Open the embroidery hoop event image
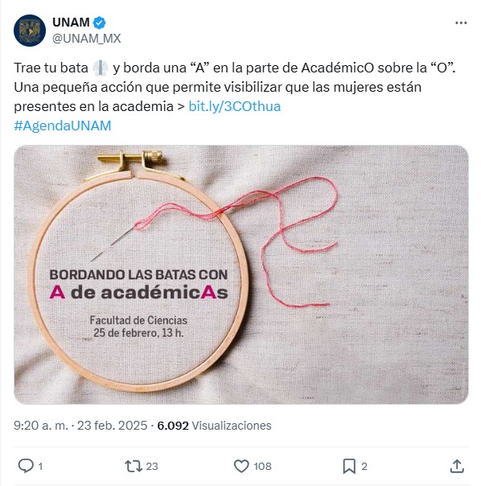481x486 pixels. [241, 274]
